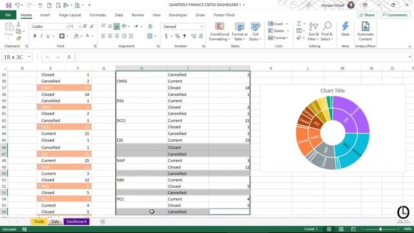Image resolution: width=414 pixels, height=233 pixels.
Task: Toggle Underline formatting
Action: point(48,36)
